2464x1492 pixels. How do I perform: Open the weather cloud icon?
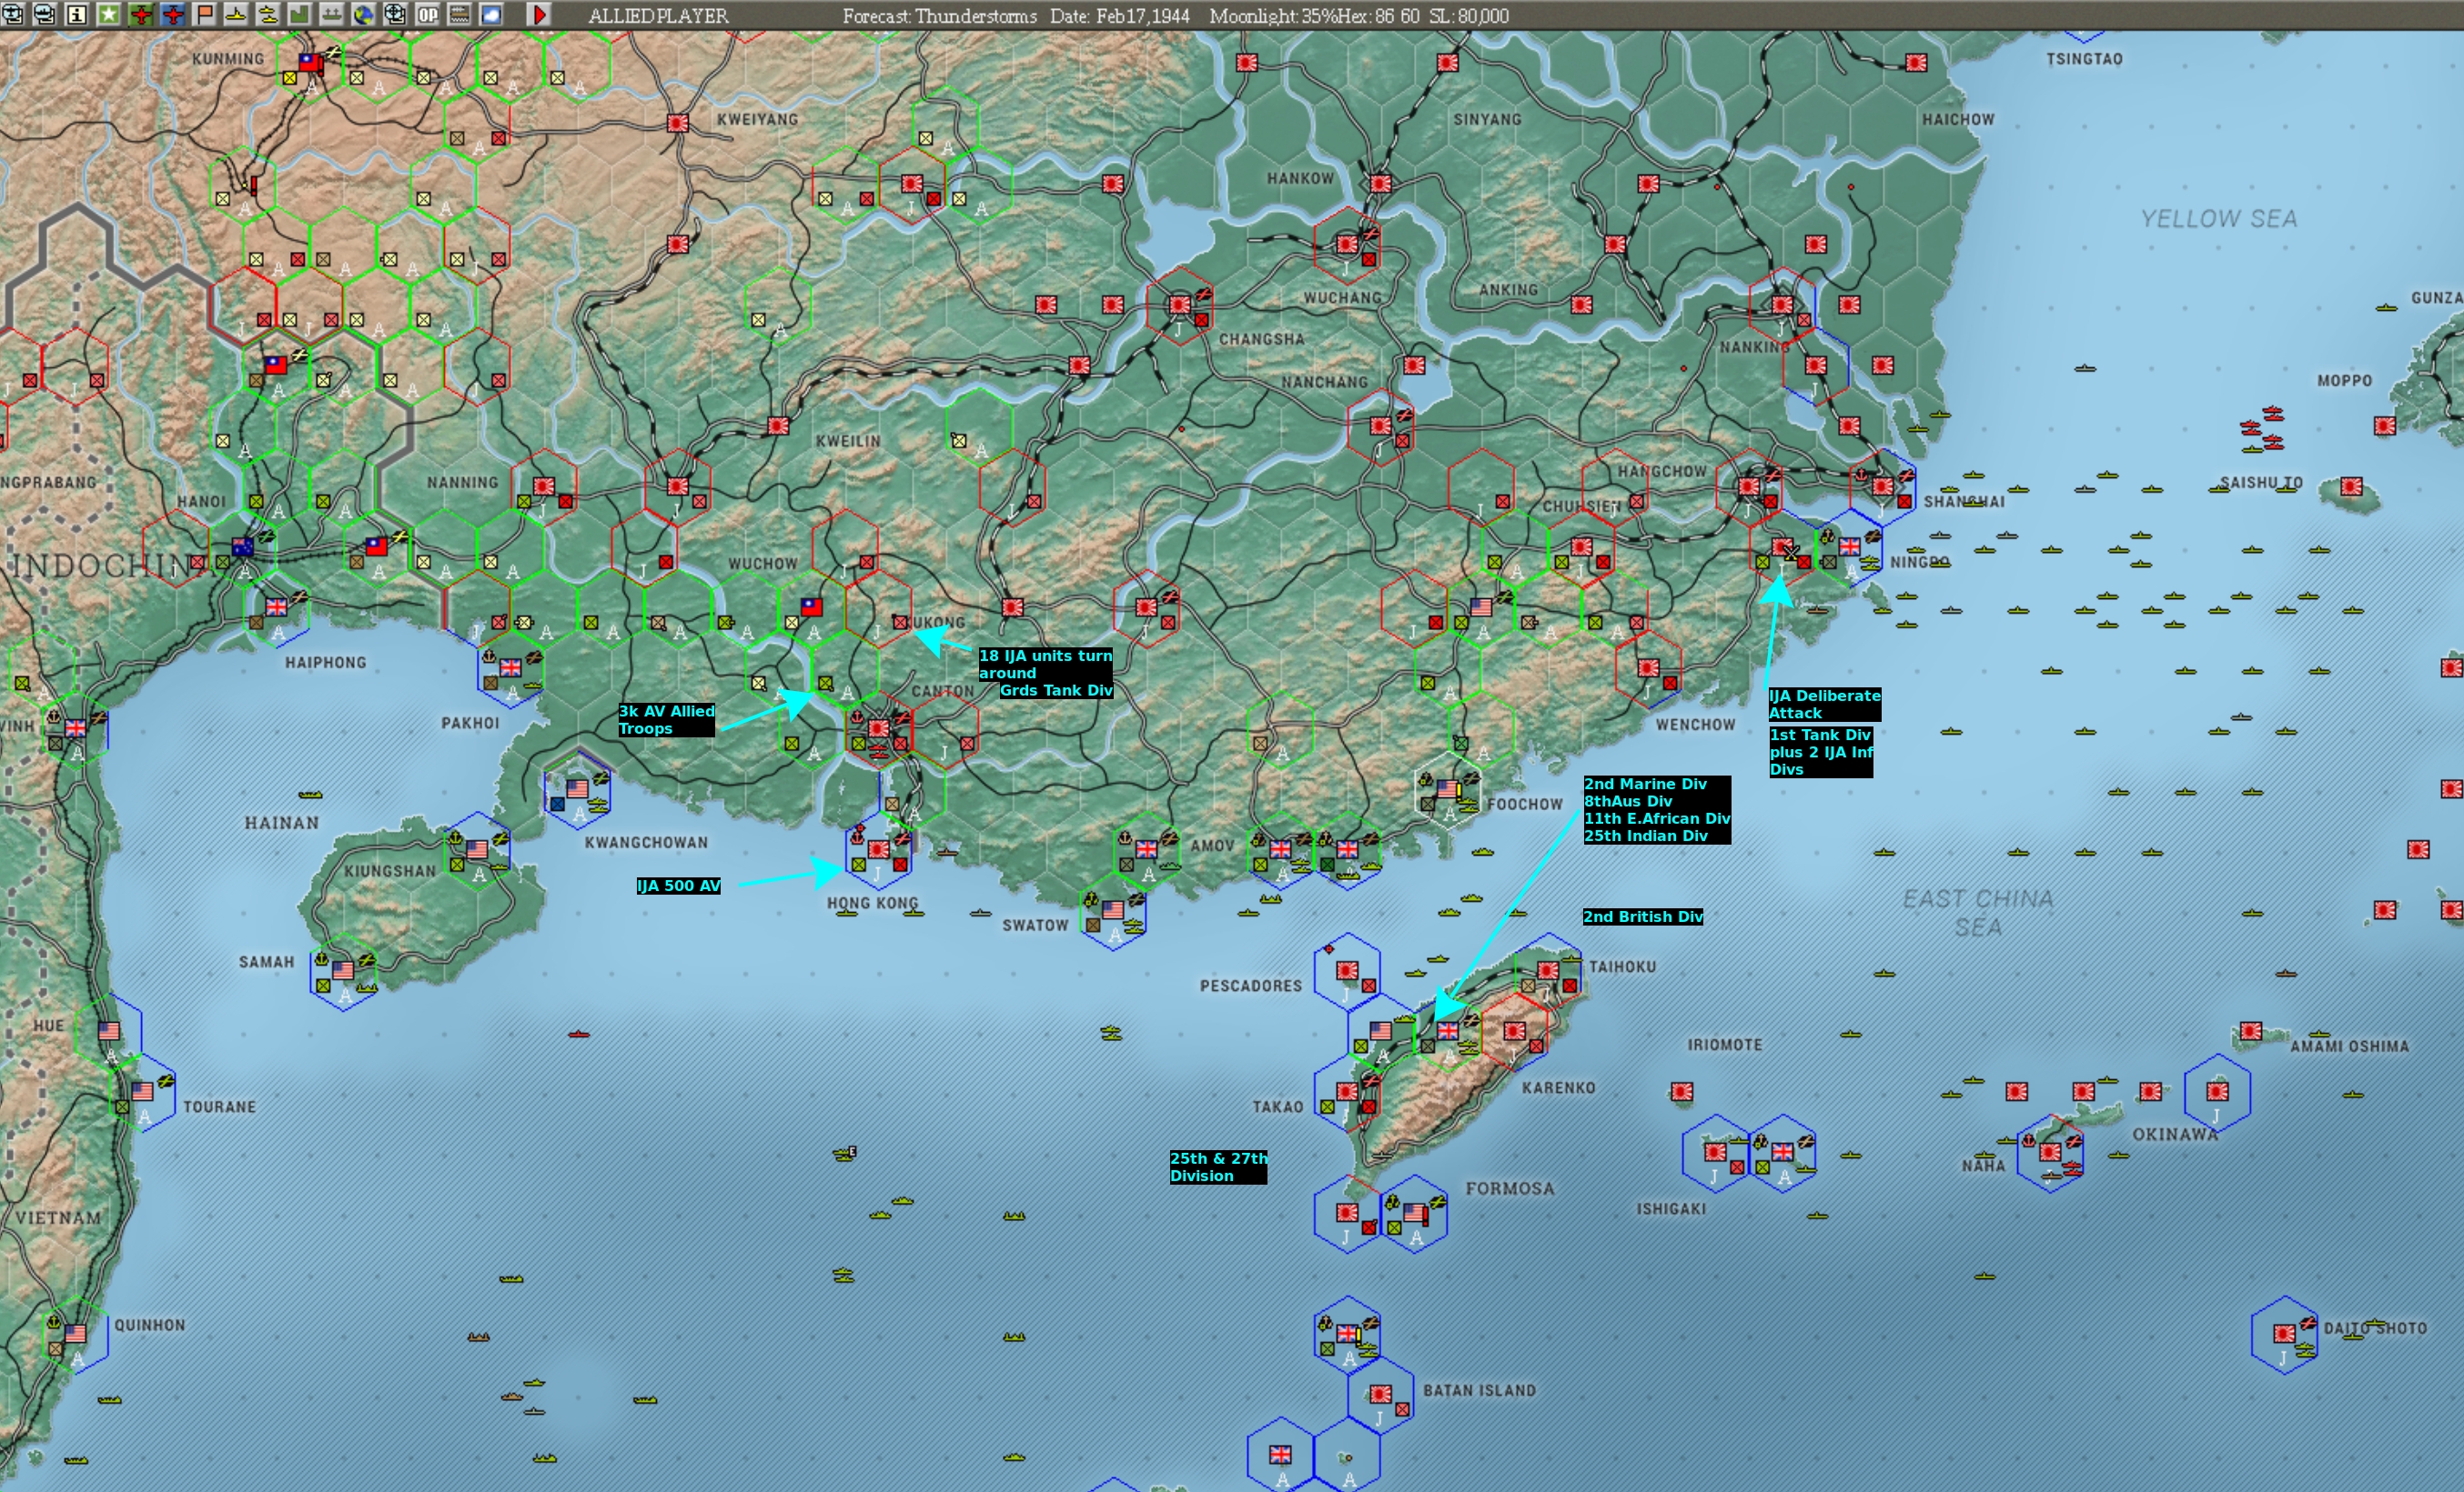point(491,15)
